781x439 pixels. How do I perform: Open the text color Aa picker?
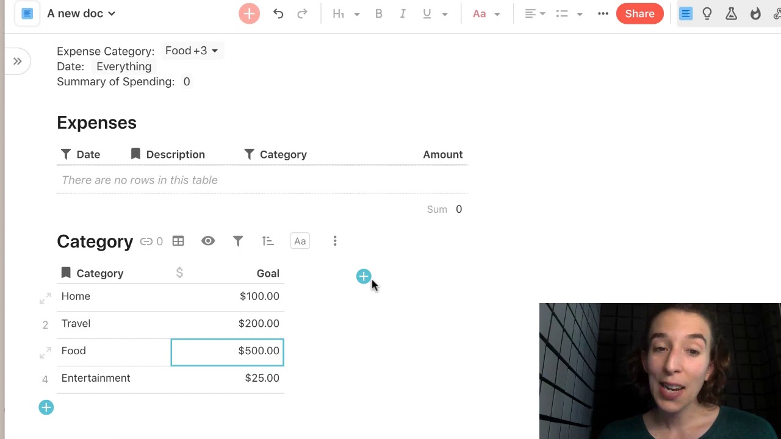(486, 13)
